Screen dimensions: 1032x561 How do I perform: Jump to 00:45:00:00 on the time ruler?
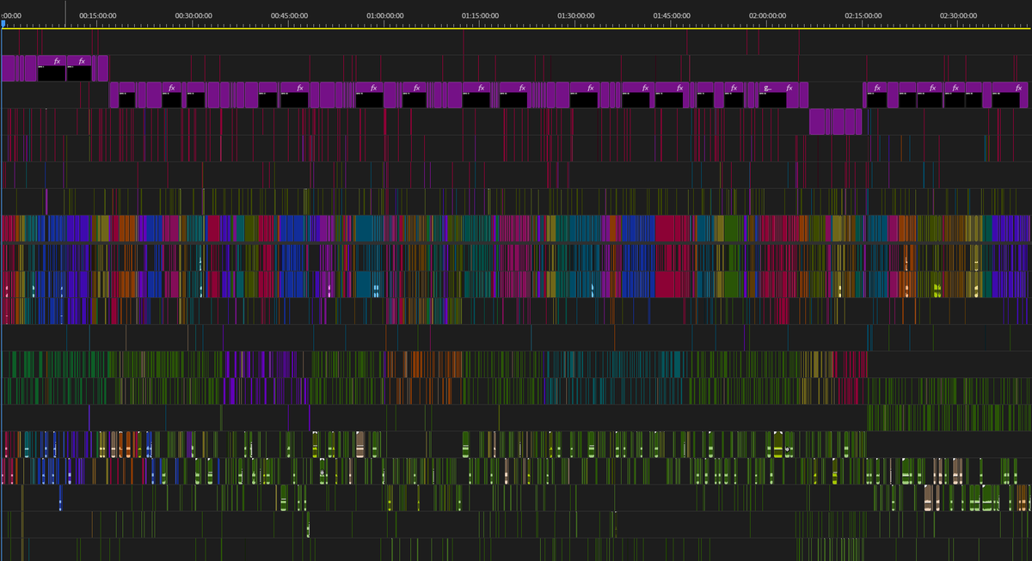289,15
